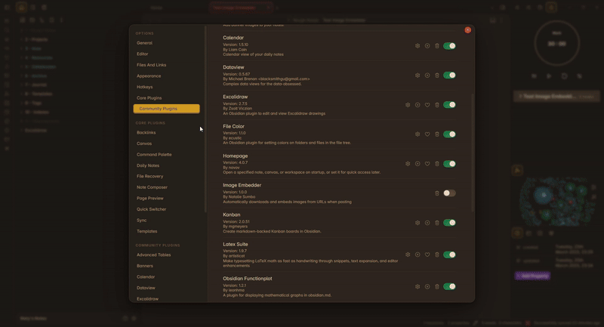Uninstall the Calendar plugin via trash icon
This screenshot has height=327, width=604.
437,46
